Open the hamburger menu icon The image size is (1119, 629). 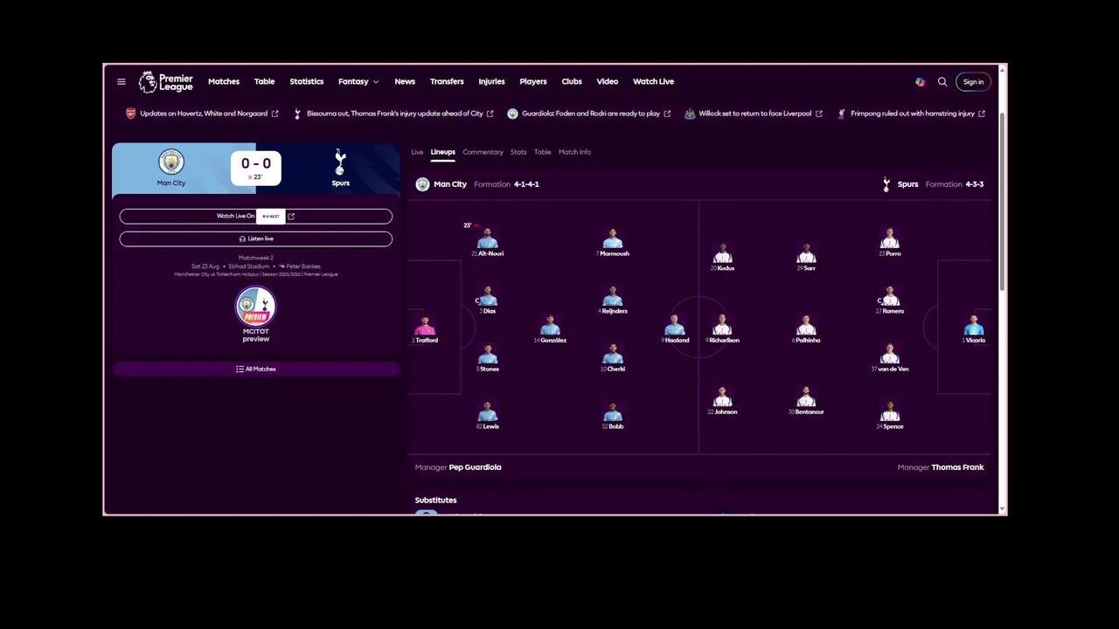point(122,81)
